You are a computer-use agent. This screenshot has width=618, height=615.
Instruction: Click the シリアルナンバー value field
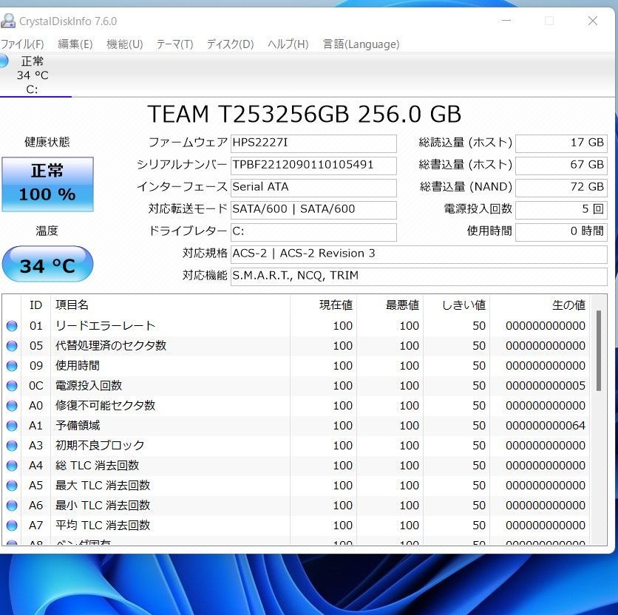pos(313,165)
